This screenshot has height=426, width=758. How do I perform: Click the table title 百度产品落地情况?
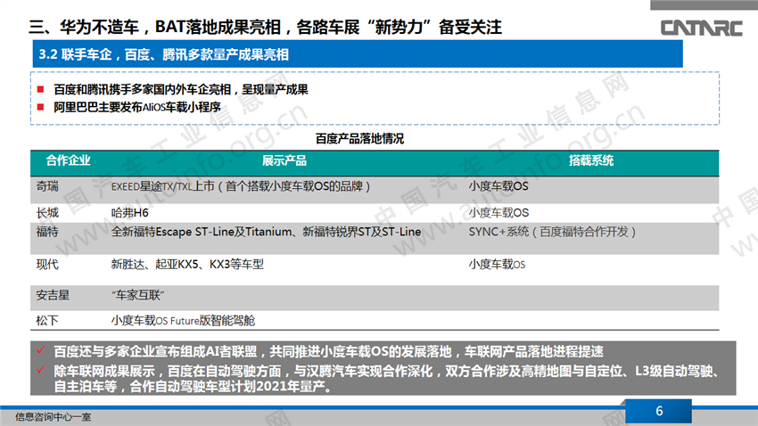tap(359, 139)
